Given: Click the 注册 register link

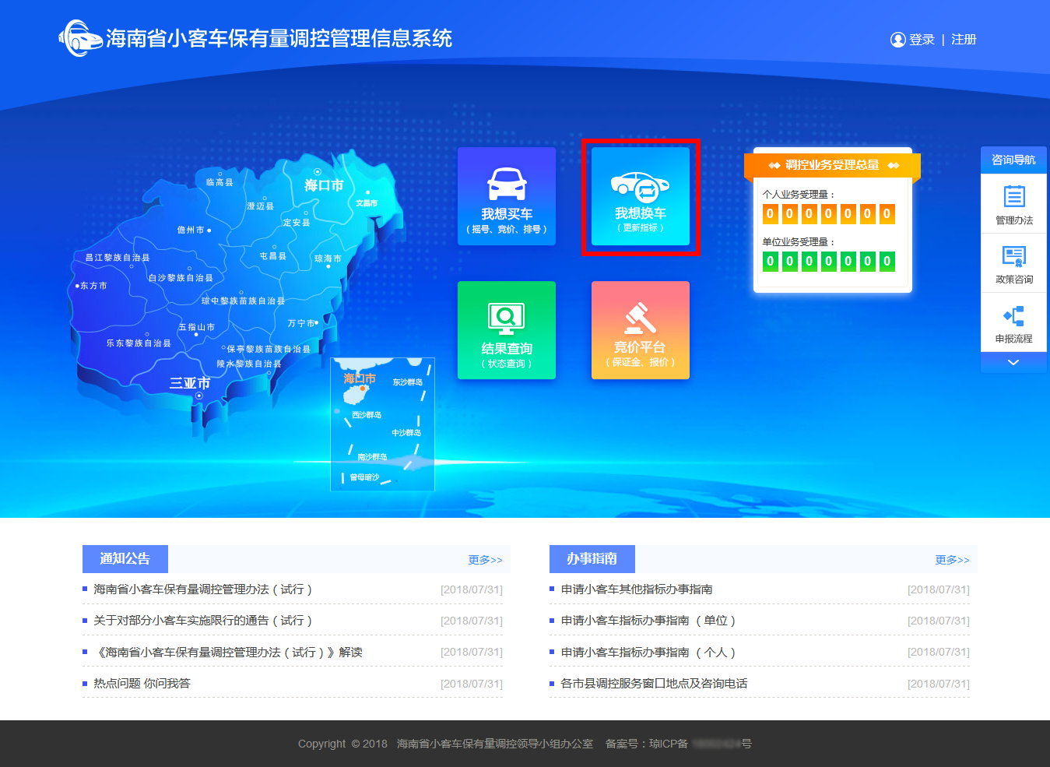Looking at the screenshot, I should (964, 40).
